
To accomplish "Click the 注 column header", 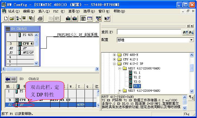I will pos(96,86).
